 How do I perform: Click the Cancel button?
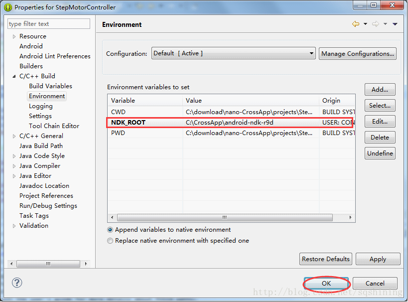(x=375, y=283)
